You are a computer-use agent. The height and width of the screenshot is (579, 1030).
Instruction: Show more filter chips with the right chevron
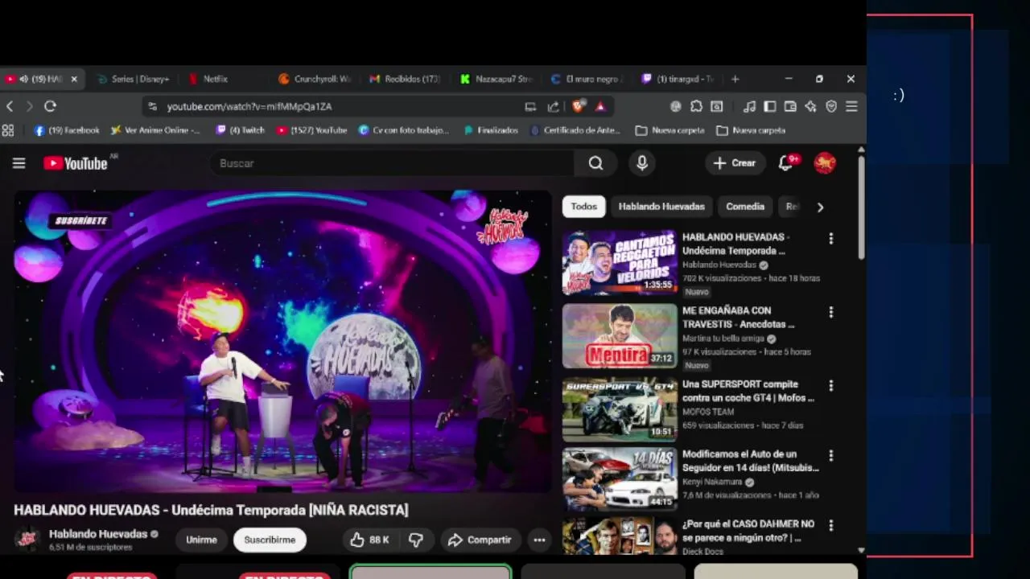[x=820, y=207]
